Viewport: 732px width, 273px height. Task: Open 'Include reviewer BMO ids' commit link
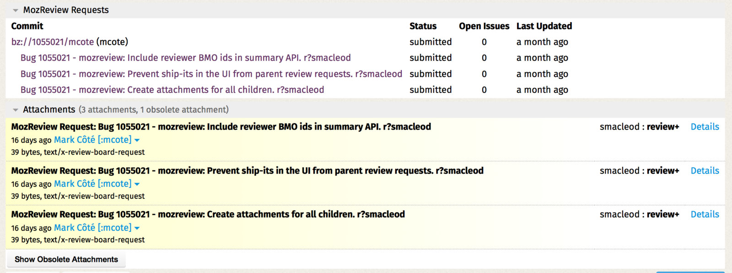pos(186,58)
